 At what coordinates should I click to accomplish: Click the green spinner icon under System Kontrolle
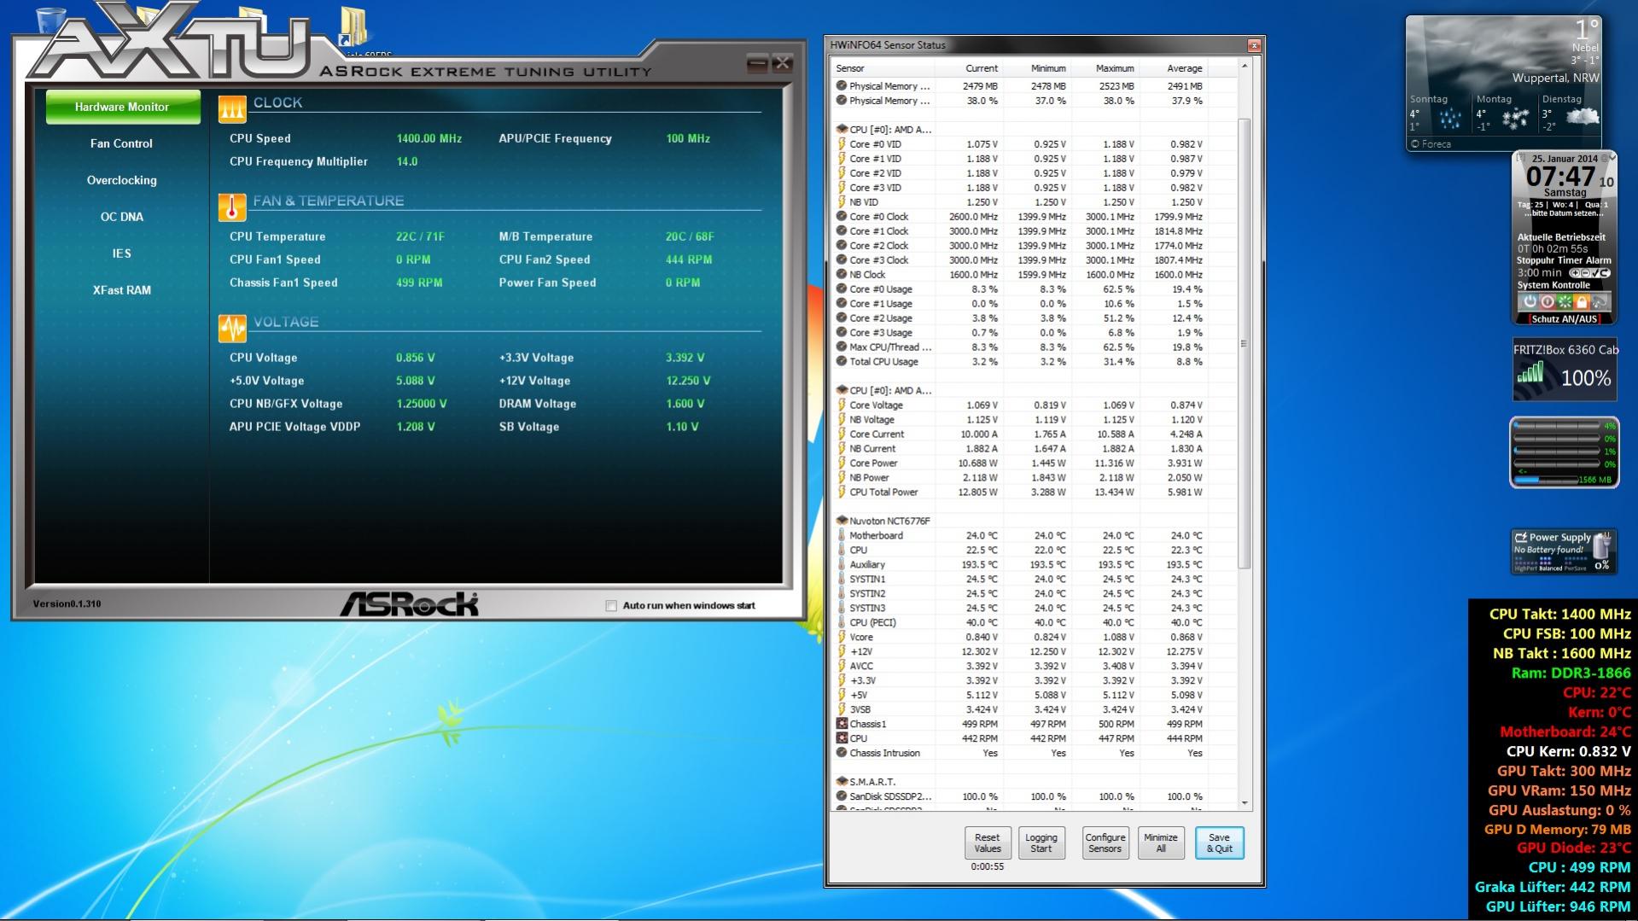point(1565,301)
